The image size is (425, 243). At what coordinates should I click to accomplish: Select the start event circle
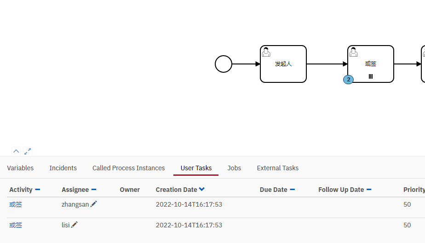pos(224,64)
